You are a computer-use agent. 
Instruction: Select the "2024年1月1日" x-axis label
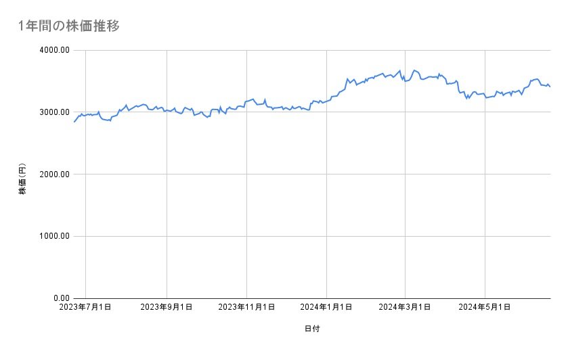click(x=326, y=307)
